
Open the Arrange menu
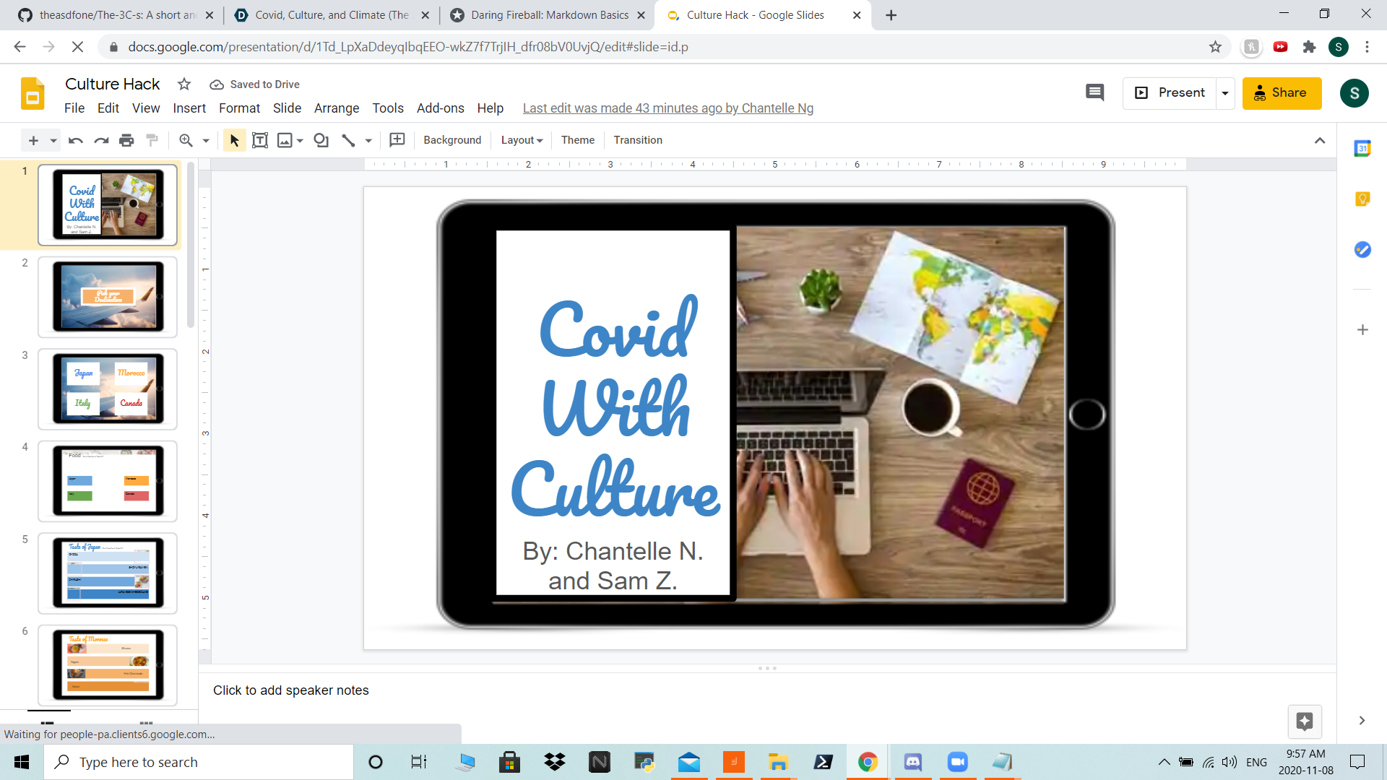[336, 108]
